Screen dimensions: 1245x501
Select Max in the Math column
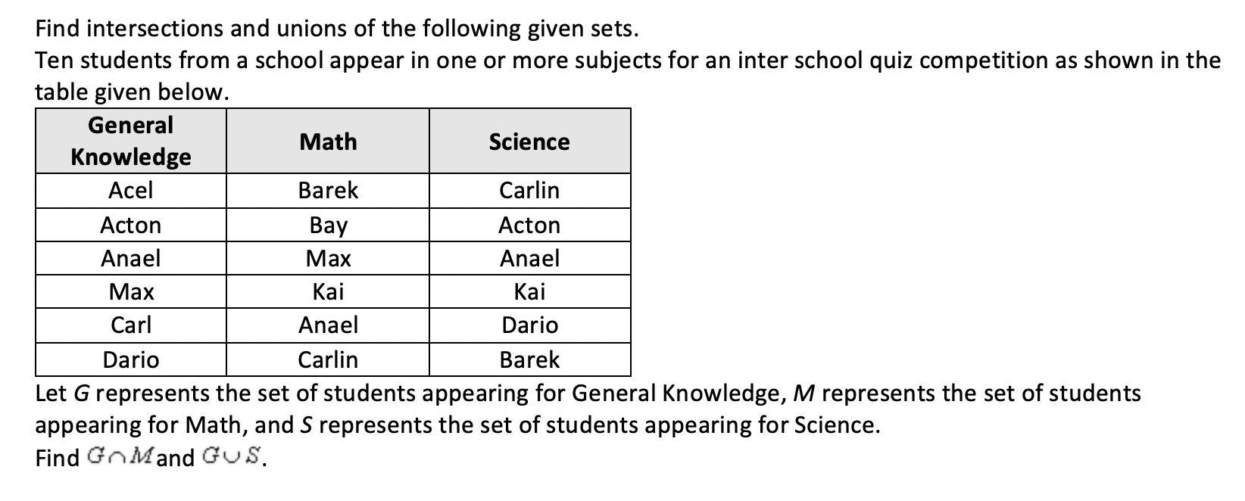pos(328,259)
